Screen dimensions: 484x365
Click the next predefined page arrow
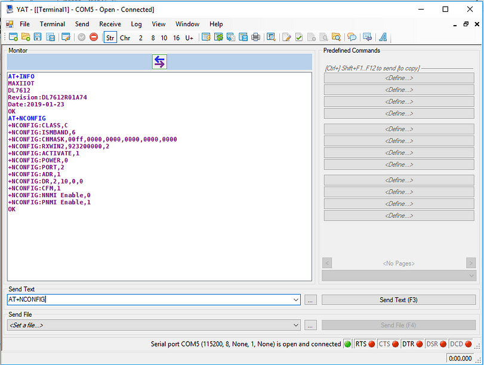click(471, 263)
